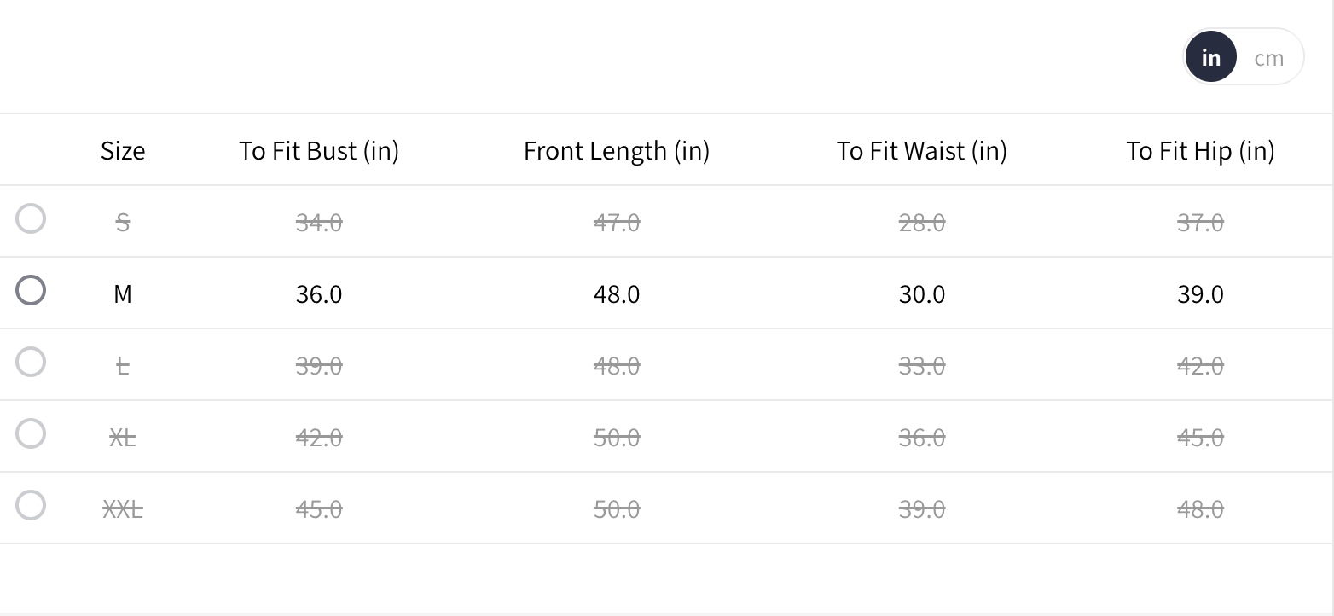Select the size M radio button
Screen dimensions: 1334x616
31,290
